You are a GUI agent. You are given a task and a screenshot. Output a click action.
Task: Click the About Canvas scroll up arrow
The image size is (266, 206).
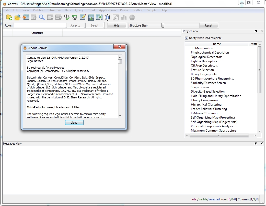coord(120,57)
